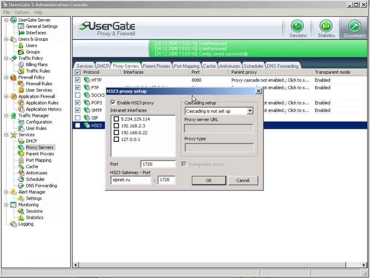The width and height of the screenshot is (370, 278).
Task: Click the Transparent mode column header
Action: coord(332,72)
